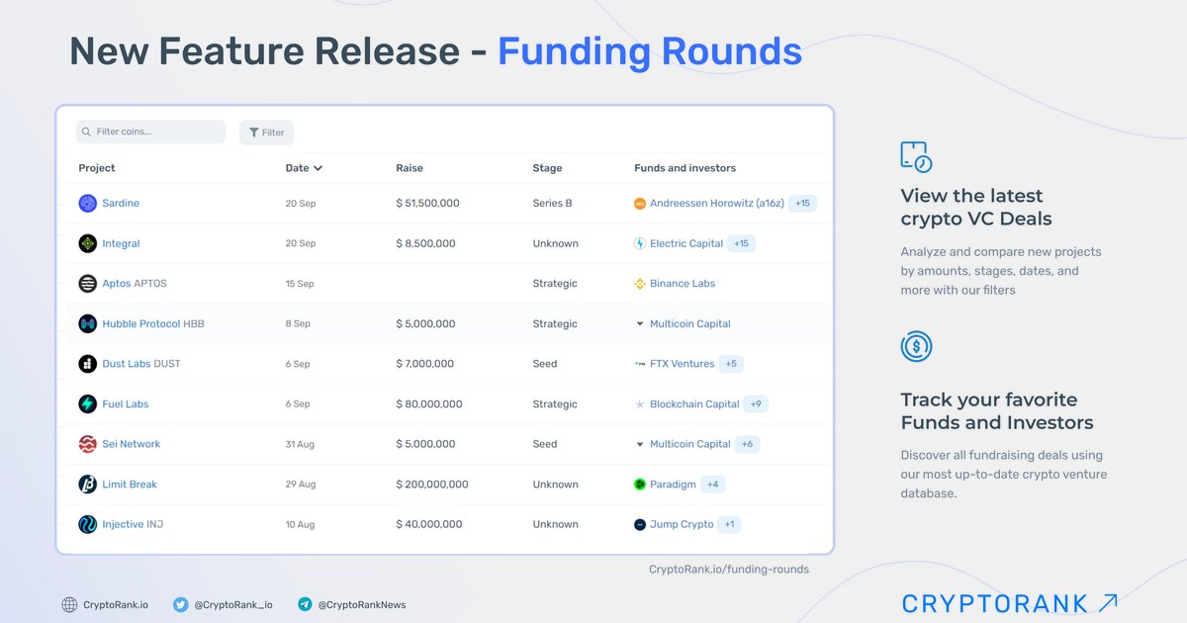Open the Limit Break project link
Screen dimensions: 1187x623
(x=130, y=485)
